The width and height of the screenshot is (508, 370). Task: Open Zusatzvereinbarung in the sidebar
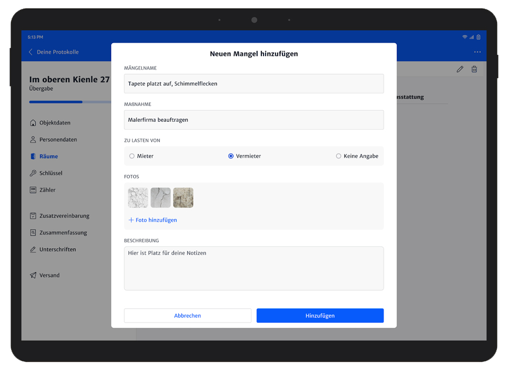tap(64, 216)
